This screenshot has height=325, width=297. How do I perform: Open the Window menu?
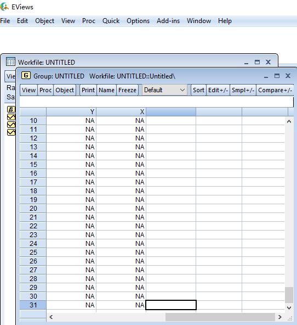[x=199, y=21]
